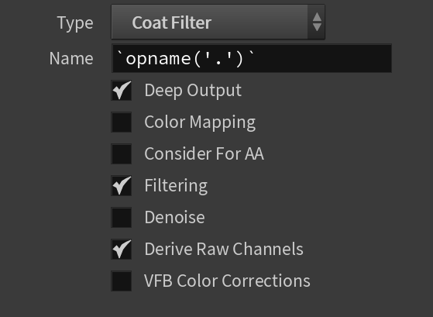The width and height of the screenshot is (433, 317).
Task: Click the Denoise label text
Action: pyautogui.click(x=174, y=217)
